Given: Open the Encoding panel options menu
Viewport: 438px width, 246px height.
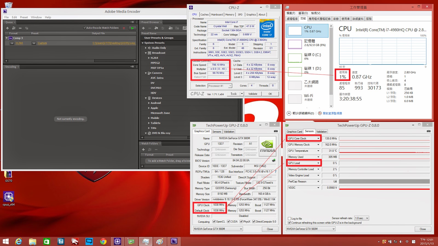Looking at the screenshot, I should tap(132, 67).
